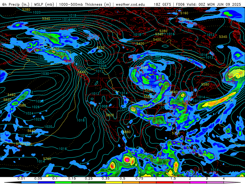Select the bright green 0.1–0.15 legend swatch

[x=63, y=182]
